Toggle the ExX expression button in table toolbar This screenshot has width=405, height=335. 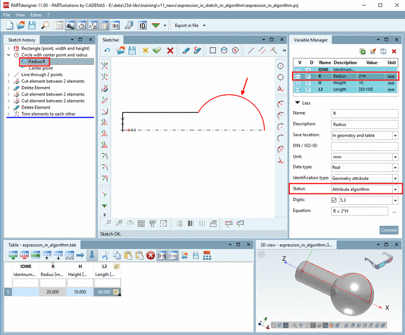[x=173, y=256]
